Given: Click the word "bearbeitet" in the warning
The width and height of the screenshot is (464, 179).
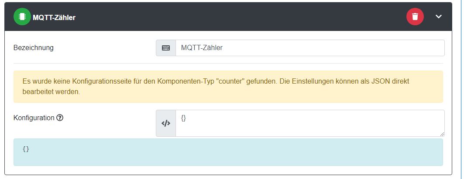Looking at the screenshot, I should point(38,92).
